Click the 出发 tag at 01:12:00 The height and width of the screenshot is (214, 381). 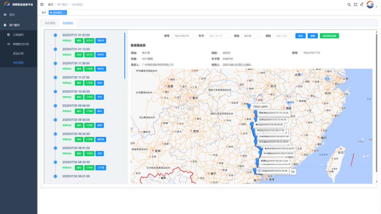tap(79, 55)
